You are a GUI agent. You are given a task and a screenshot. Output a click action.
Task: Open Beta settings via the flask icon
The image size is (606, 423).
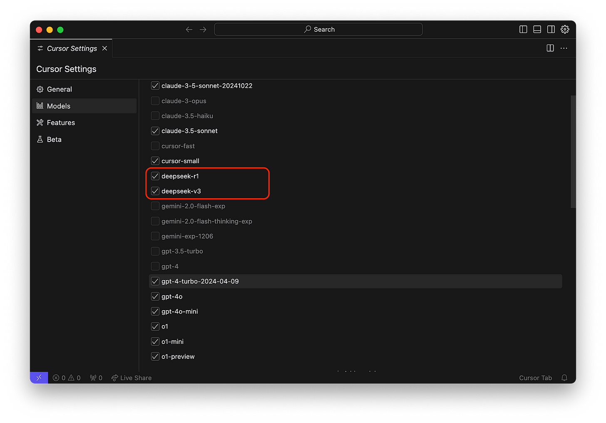[40, 139]
